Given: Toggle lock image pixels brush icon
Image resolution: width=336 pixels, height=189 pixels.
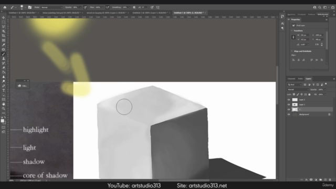Looking at the screenshot, I should (x=298, y=94).
